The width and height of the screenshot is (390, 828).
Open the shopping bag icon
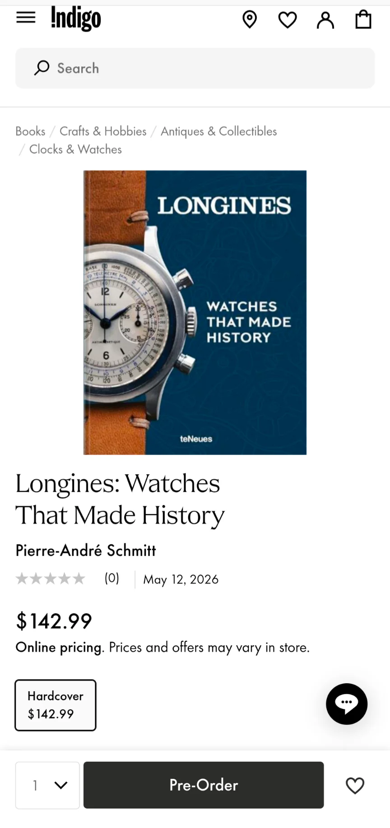point(363,20)
